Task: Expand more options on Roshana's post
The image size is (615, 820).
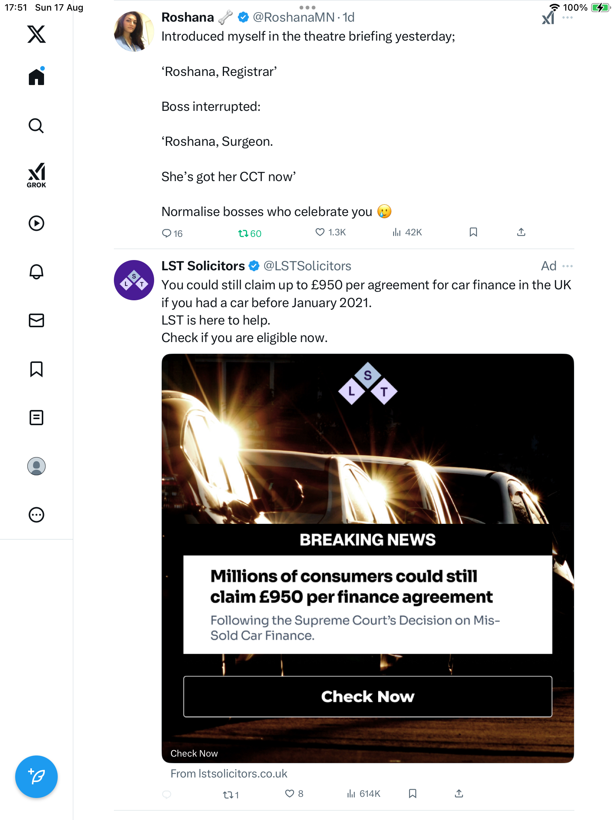Action: pyautogui.click(x=568, y=17)
